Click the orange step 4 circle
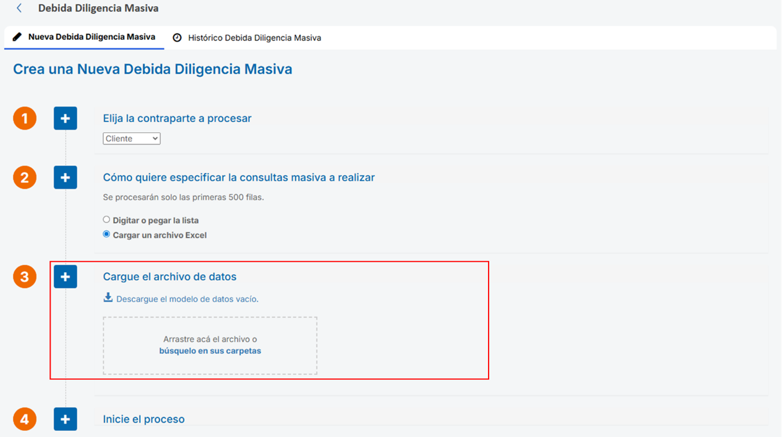Image resolution: width=782 pixels, height=437 pixels. [x=24, y=419]
